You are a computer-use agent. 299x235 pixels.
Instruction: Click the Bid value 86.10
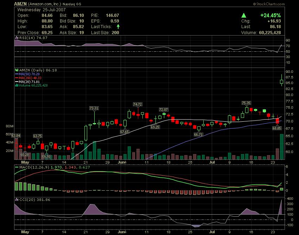click(x=78, y=15)
